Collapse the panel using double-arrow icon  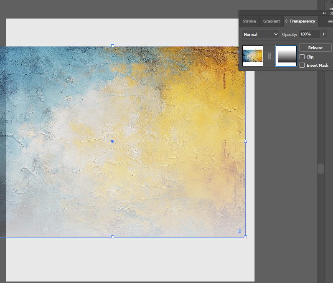[324, 13]
